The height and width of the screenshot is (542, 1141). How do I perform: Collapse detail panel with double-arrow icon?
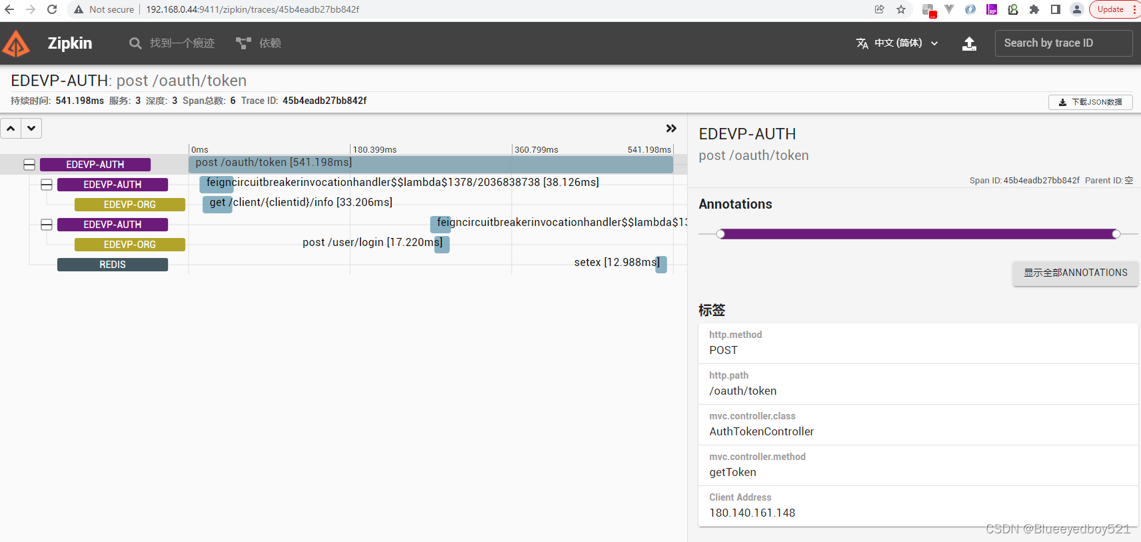[x=671, y=128]
